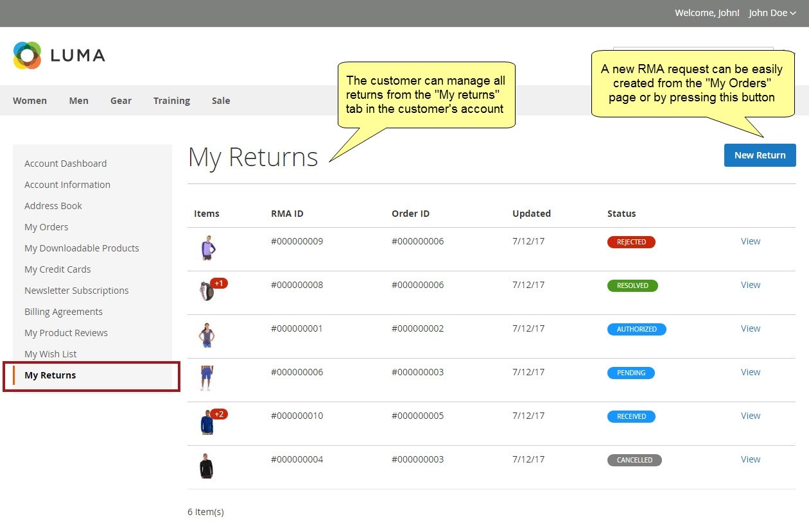Open My Product Reviews
809x526 pixels.
point(66,333)
